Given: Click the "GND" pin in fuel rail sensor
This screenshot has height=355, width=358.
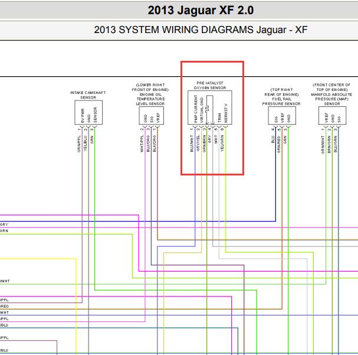Looking at the screenshot, I should 288,119.
